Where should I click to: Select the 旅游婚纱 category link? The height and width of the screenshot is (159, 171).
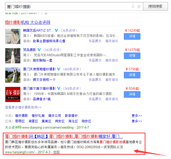click(71, 116)
